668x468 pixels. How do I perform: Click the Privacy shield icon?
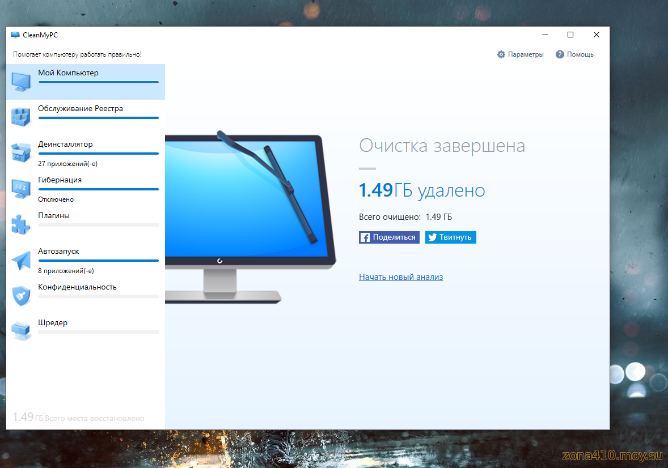(22, 295)
